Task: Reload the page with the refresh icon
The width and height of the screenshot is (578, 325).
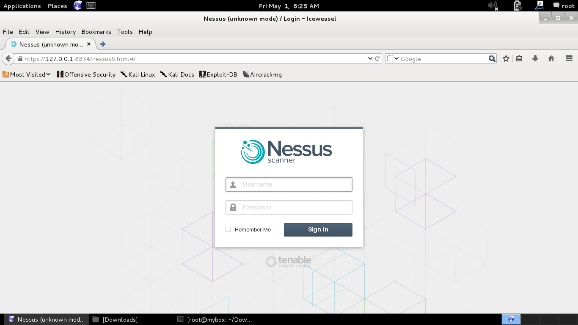Action: [x=377, y=58]
